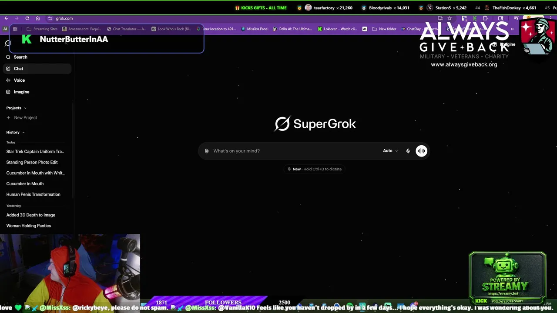Open the Anthropic-style A bookmark icon
The width and height of the screenshot is (557, 313).
tap(365, 29)
